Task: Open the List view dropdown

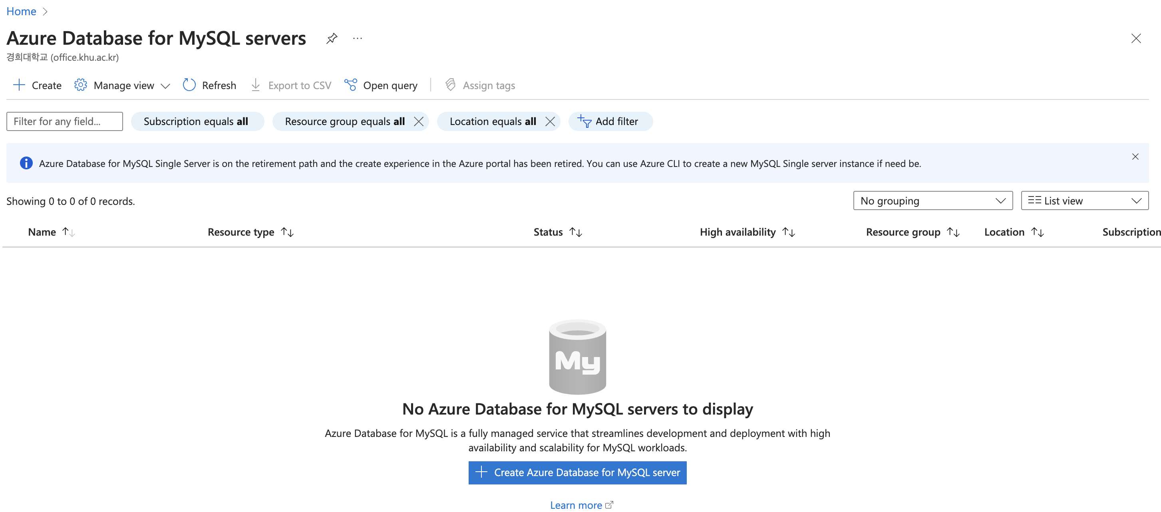Action: coord(1084,200)
